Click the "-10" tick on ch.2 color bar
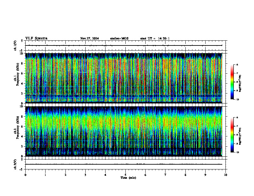254x196 pixels. point(237,152)
